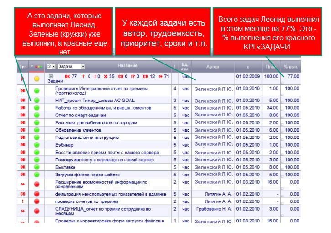Click the » status icon in the СЛАДУНИЦА row
The width and height of the screenshot is (331, 233).
click(23, 211)
